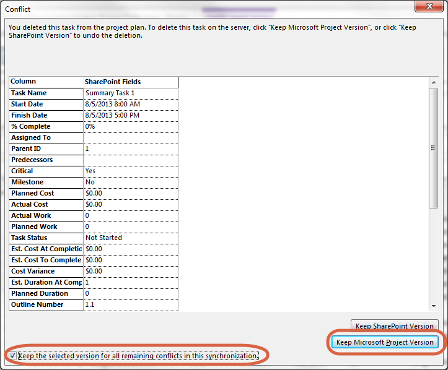Click the 'Predecessors' row label

[x=32, y=160]
